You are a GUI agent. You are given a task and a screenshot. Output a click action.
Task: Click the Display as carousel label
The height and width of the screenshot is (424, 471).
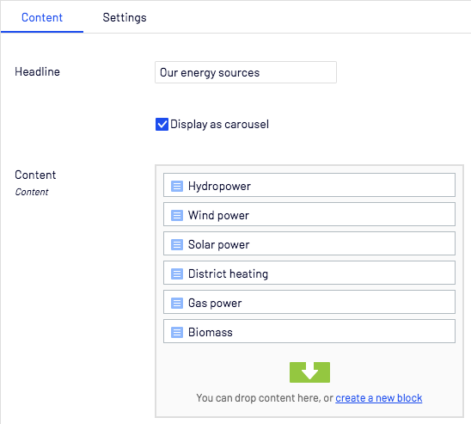219,124
